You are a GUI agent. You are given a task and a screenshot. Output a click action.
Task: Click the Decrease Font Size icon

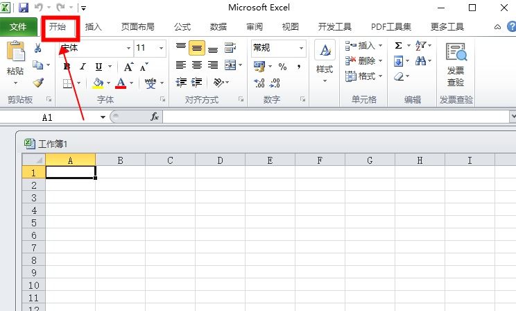click(x=144, y=67)
